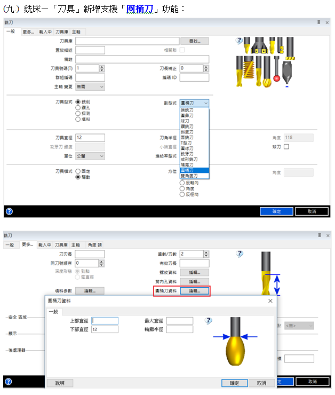335x395 pixels.
Task: Switch to the 刀具庫 tab in upper dialog
Action: [x=62, y=32]
